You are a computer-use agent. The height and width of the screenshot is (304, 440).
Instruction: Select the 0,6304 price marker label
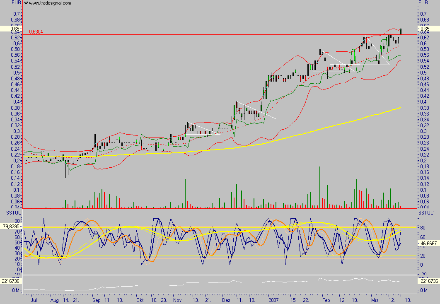35,32
